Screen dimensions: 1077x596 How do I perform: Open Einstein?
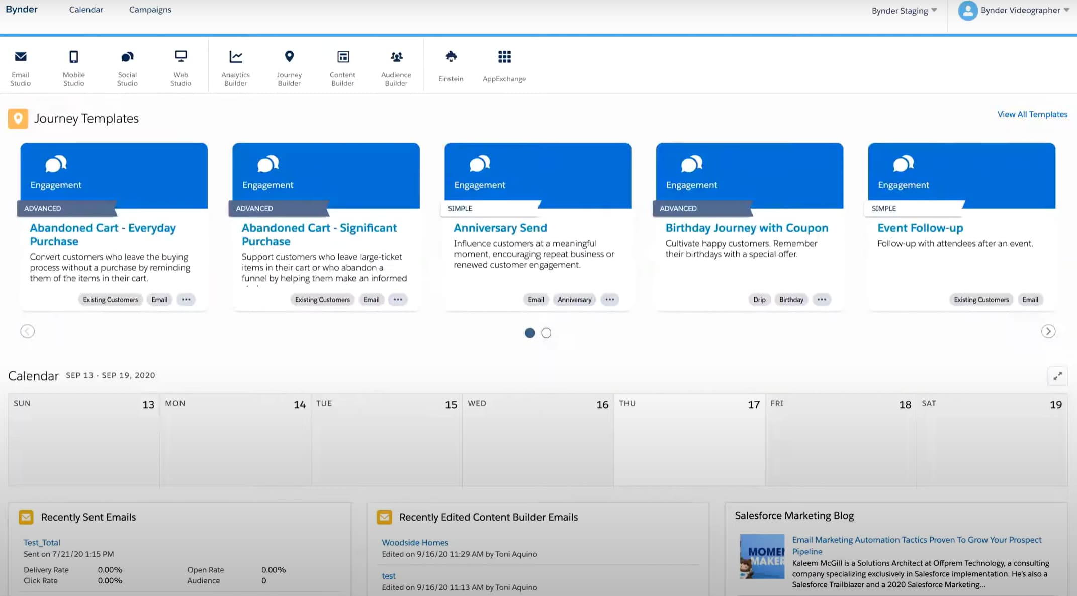tap(451, 65)
